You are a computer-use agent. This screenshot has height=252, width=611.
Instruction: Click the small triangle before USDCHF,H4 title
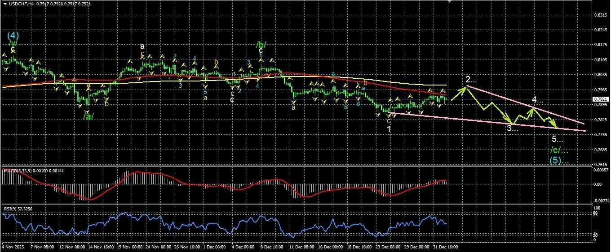tap(4, 4)
